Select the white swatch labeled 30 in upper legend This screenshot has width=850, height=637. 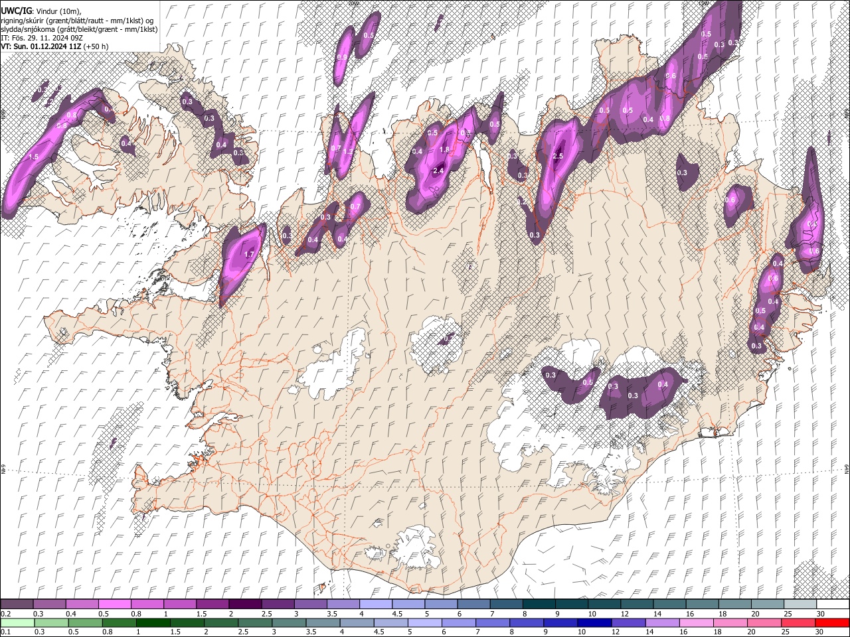833,604
